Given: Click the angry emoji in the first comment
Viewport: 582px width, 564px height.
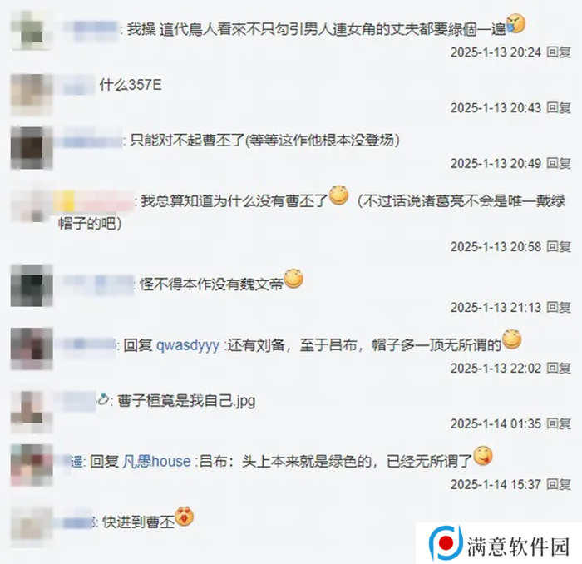Looking at the screenshot, I should click(x=516, y=24).
